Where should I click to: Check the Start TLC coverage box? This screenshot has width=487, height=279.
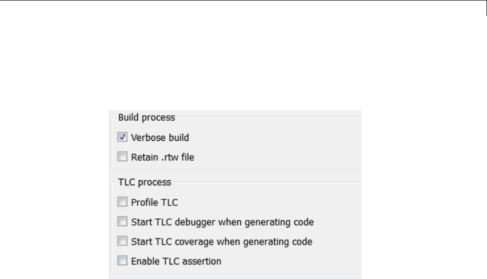coord(123,241)
